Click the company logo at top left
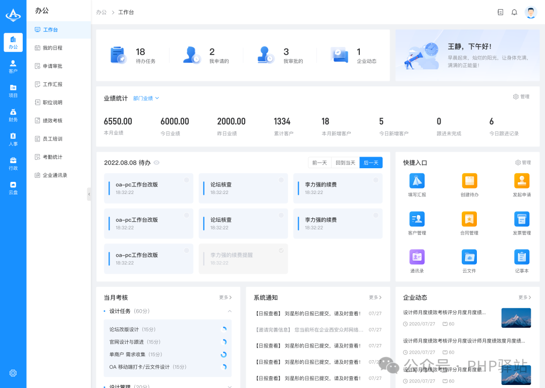Image resolution: width=545 pixels, height=388 pixels. pyautogui.click(x=13, y=15)
